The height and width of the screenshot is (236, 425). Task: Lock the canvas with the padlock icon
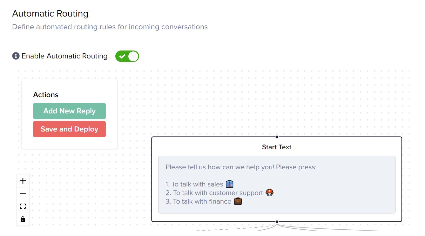click(x=23, y=219)
